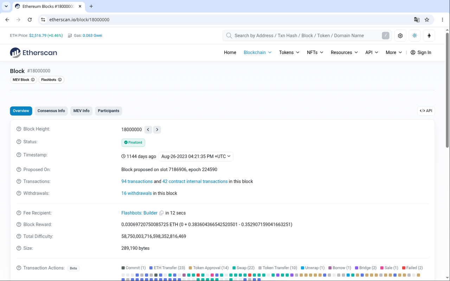Go to the previous block arrow
This screenshot has width=450, height=281.
coord(148,130)
